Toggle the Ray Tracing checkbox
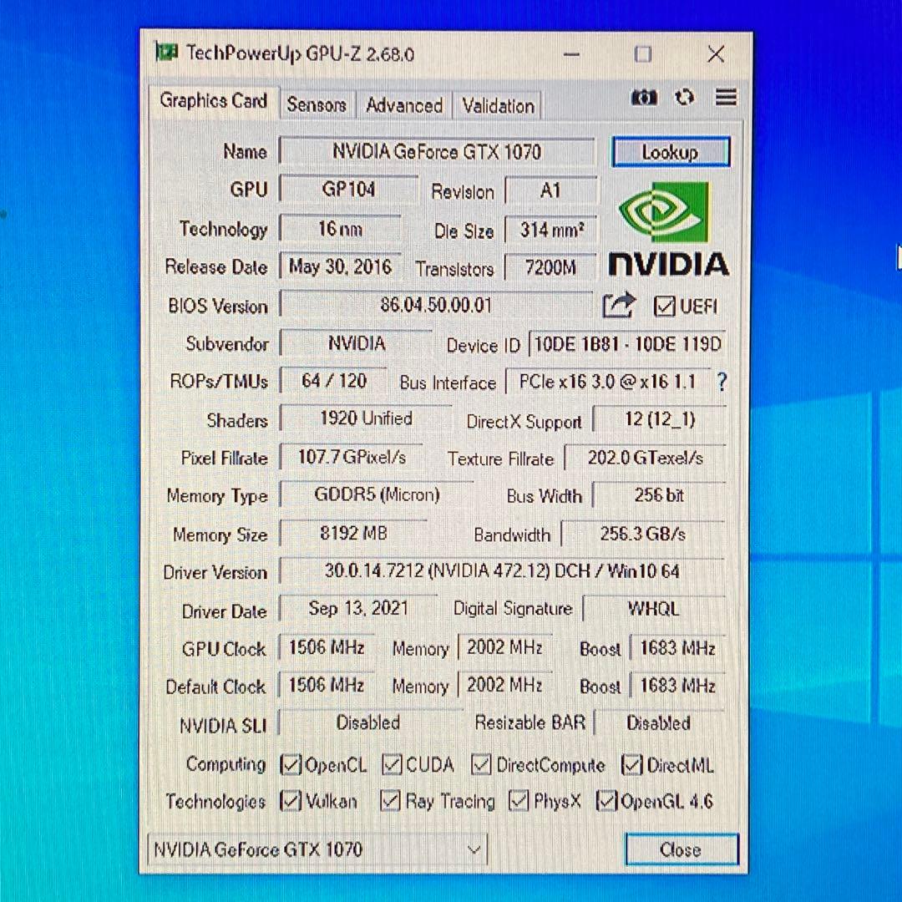This screenshot has height=902, width=902. [390, 800]
